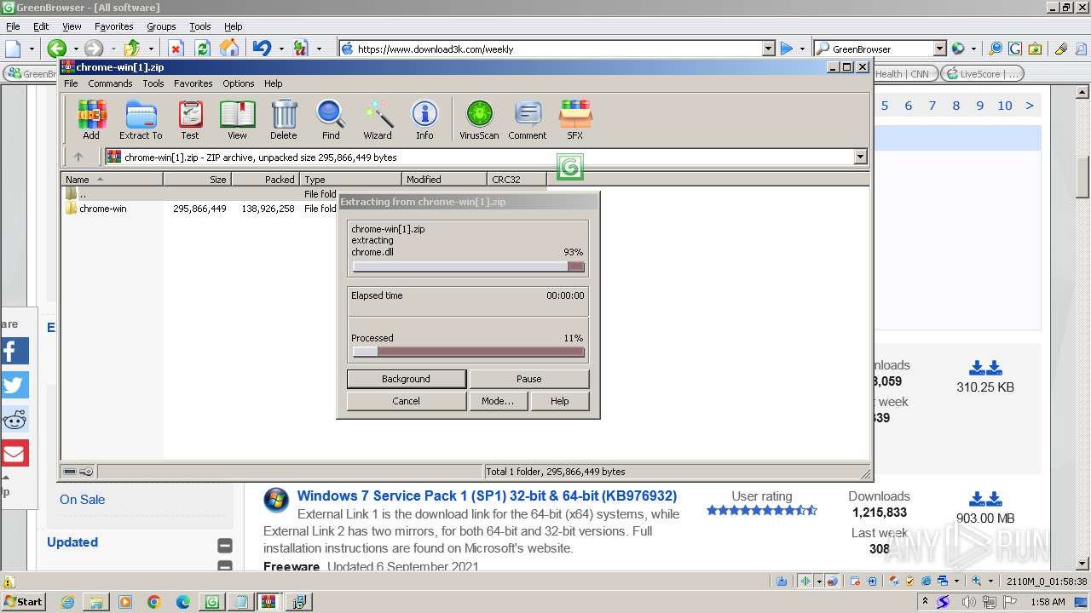Open WinRAR File menu

pos(71,83)
